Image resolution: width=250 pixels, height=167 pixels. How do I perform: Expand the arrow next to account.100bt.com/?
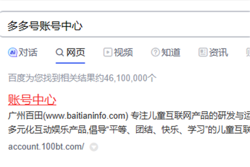94,147
